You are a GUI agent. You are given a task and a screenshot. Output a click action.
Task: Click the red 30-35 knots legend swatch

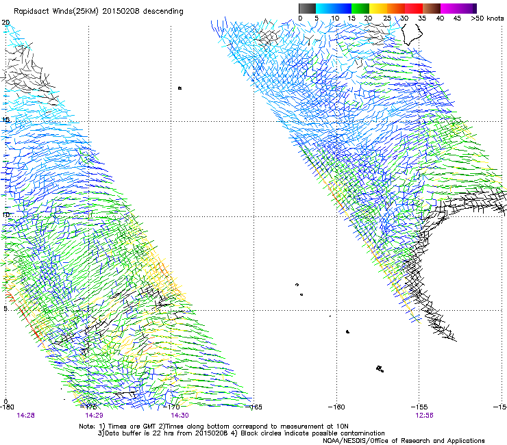(x=414, y=8)
